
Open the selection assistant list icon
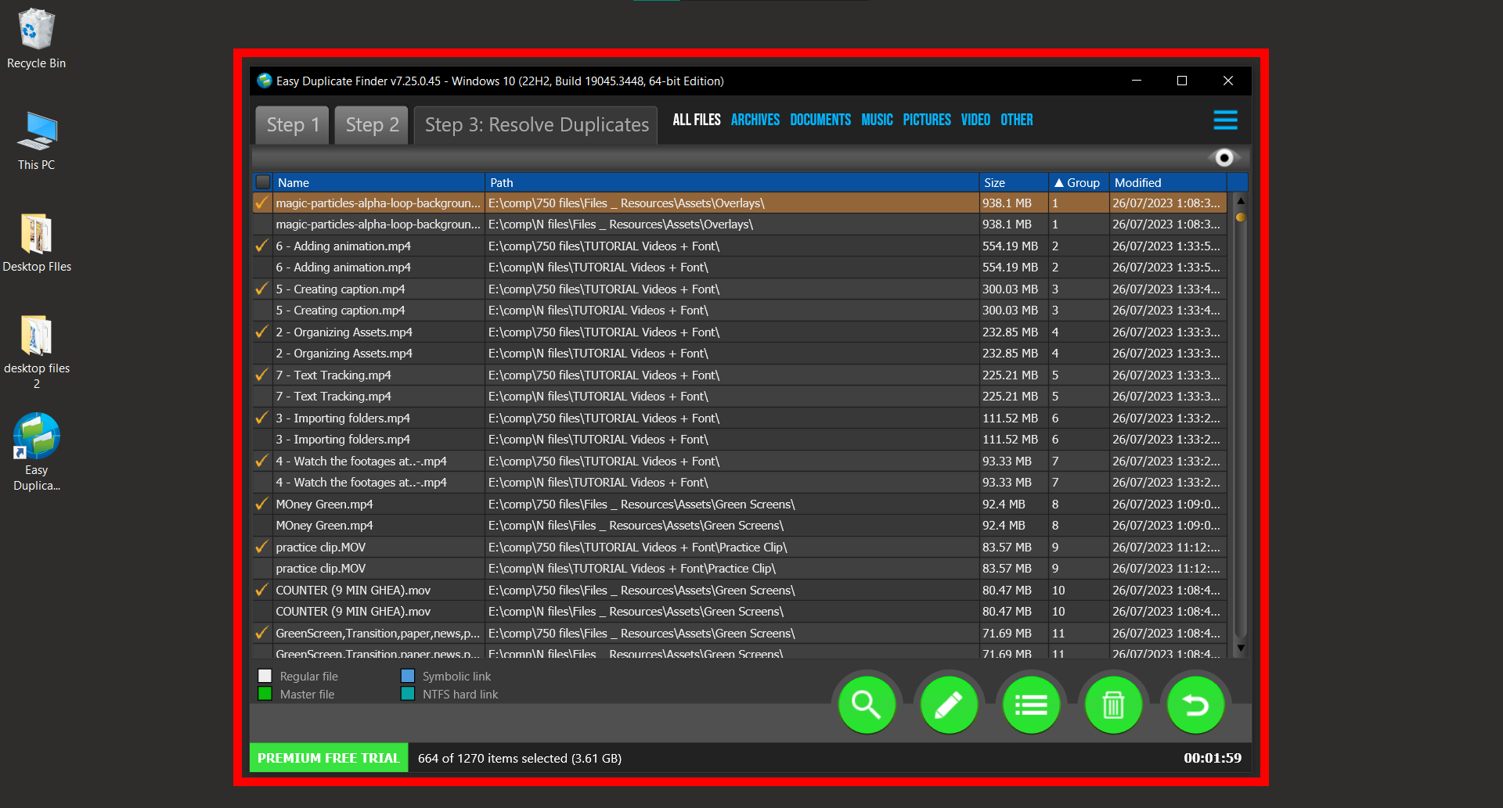[x=1031, y=704]
